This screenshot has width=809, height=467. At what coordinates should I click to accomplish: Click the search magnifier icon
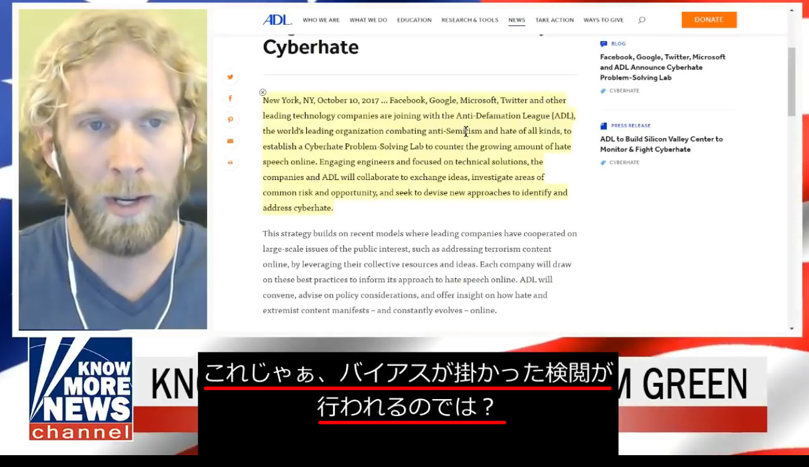[642, 20]
